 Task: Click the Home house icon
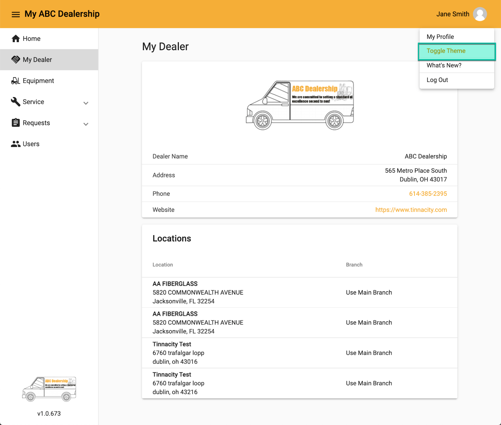(x=16, y=39)
